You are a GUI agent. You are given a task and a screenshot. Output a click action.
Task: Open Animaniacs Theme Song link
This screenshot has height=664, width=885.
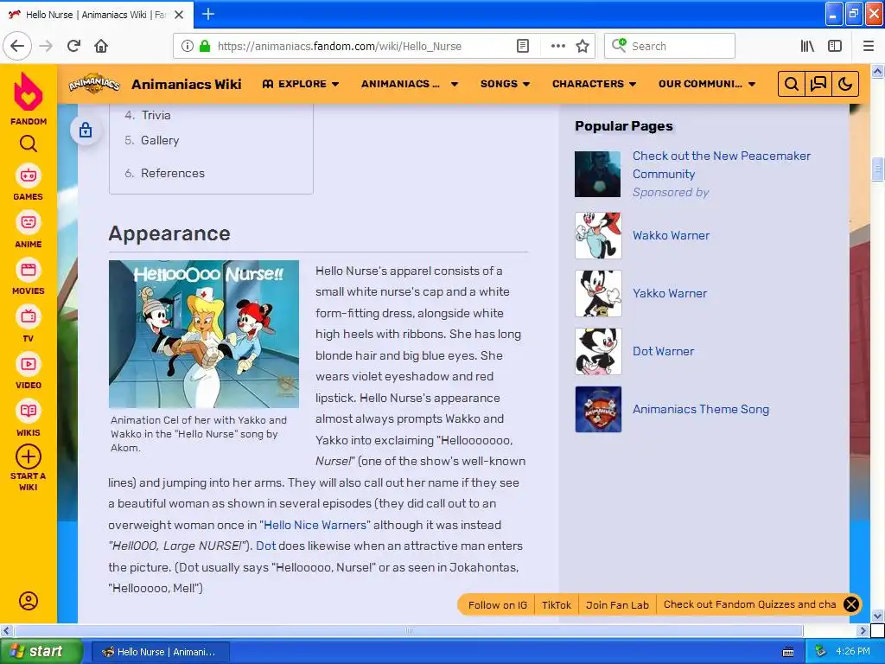(x=701, y=409)
